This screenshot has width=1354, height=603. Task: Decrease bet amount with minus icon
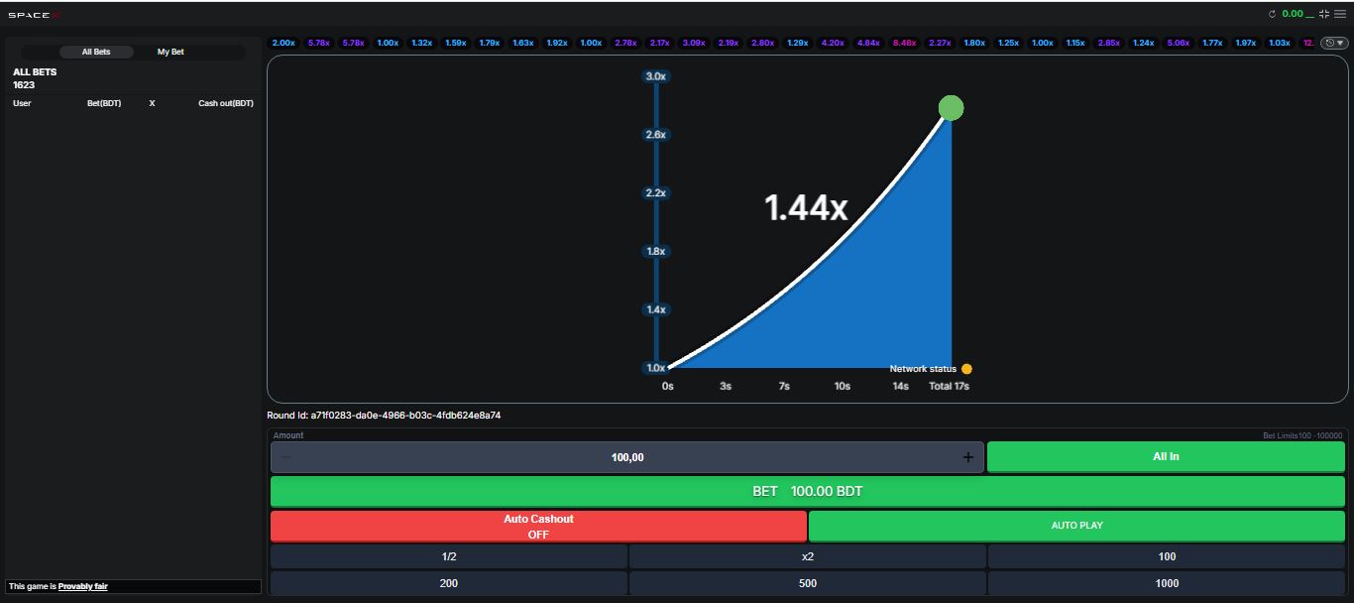point(286,457)
